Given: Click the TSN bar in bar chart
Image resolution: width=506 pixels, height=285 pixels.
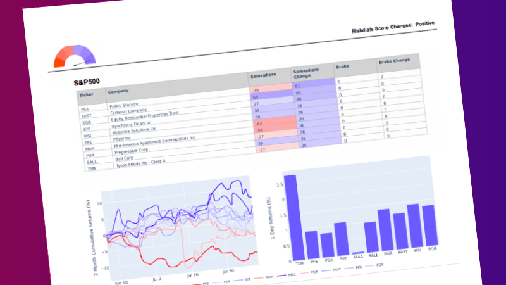Looking at the screenshot, I should (x=293, y=217).
